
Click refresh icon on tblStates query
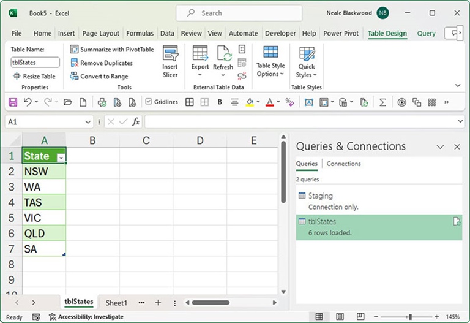[x=457, y=221]
